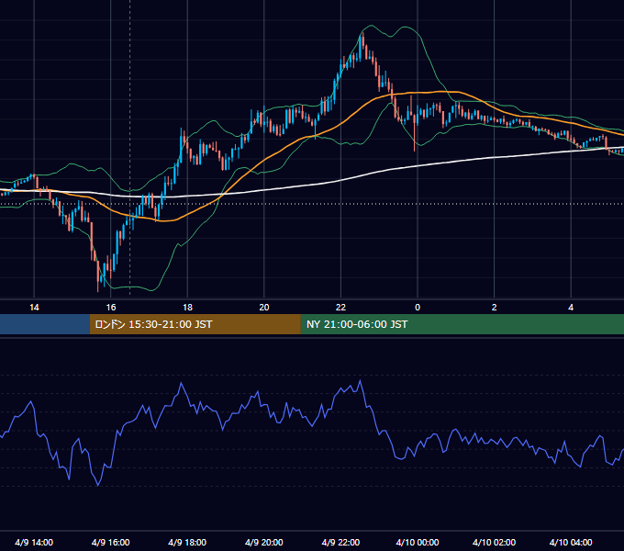624x551 pixels.
Task: Click the 4/10 00:00 time label
Action: coord(418,542)
